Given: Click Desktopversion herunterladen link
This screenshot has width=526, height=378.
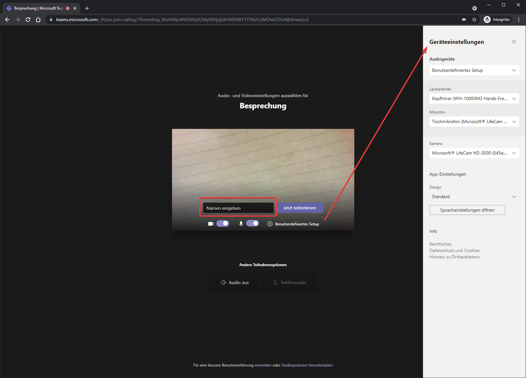Looking at the screenshot, I should pos(307,365).
